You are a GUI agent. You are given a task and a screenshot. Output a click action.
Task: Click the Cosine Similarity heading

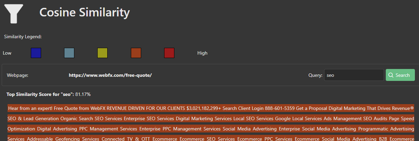point(85,12)
